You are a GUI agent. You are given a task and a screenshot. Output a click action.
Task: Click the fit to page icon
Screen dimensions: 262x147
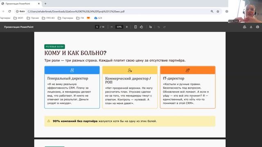(x=136, y=27)
